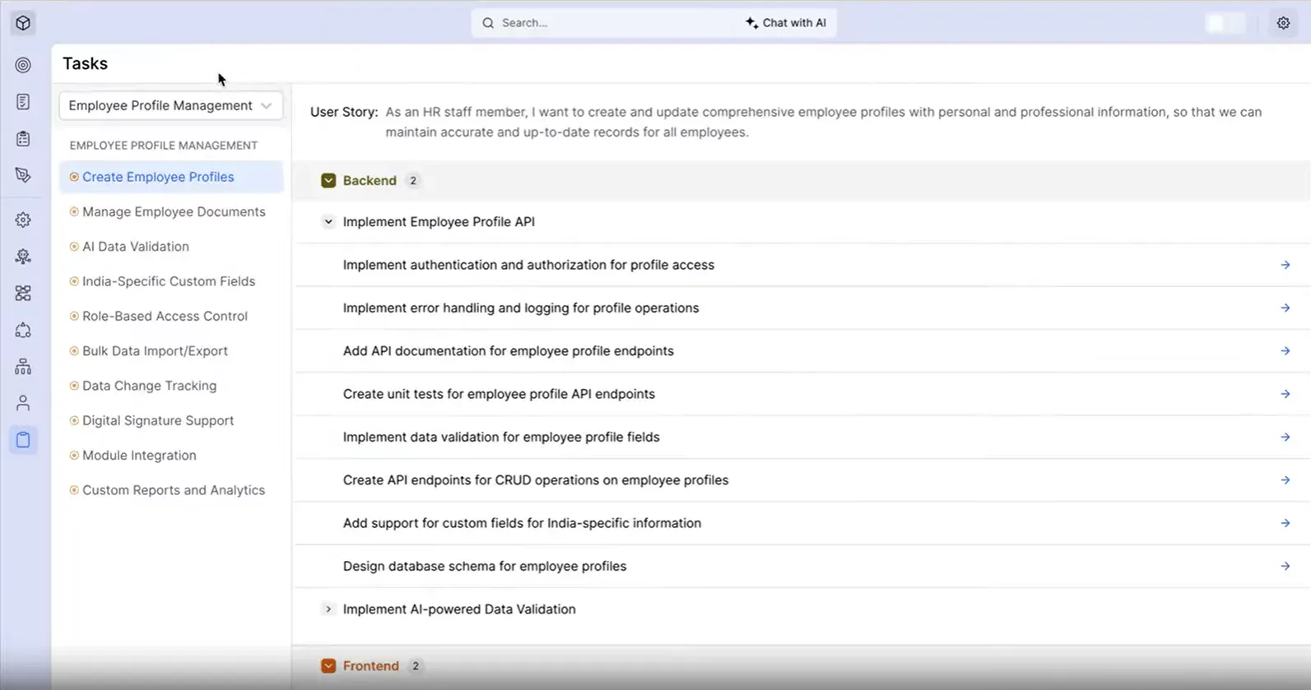This screenshot has height=690, width=1311.
Task: Open arrow for data validation fields task
Action: (1285, 437)
